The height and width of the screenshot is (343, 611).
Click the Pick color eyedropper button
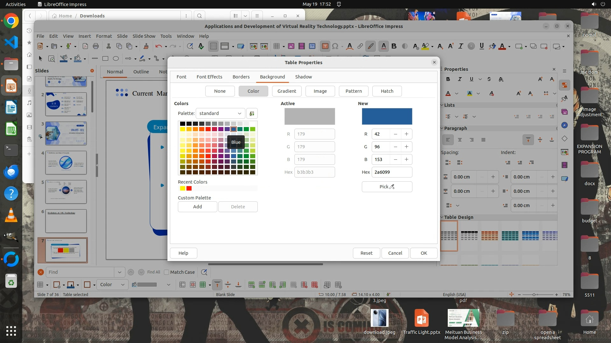(x=387, y=187)
